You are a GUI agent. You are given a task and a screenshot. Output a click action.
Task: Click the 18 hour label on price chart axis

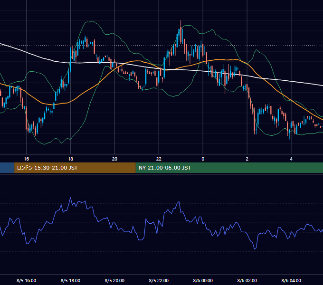70,159
